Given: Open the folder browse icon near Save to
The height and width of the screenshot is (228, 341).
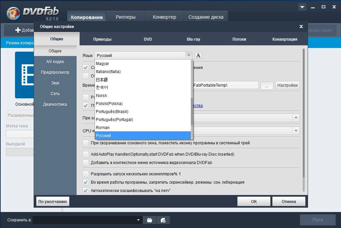Looking at the screenshot, I should [150, 220].
